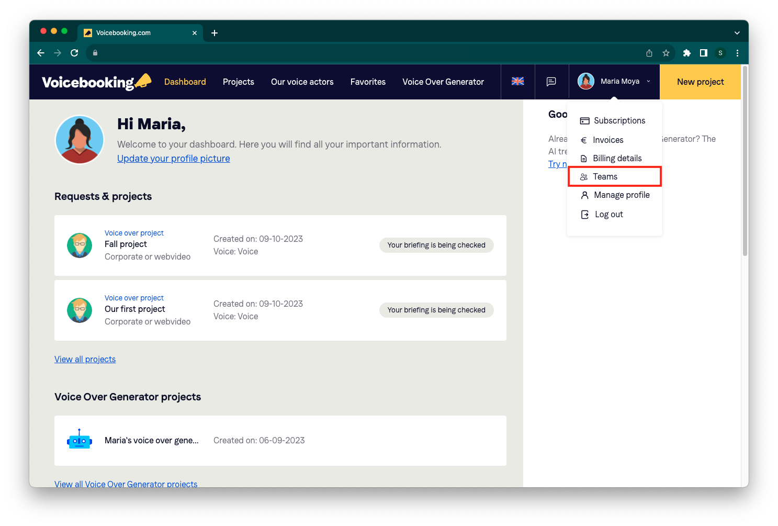This screenshot has width=778, height=526.
Task: Reload the page with refresh icon
Action: (74, 53)
